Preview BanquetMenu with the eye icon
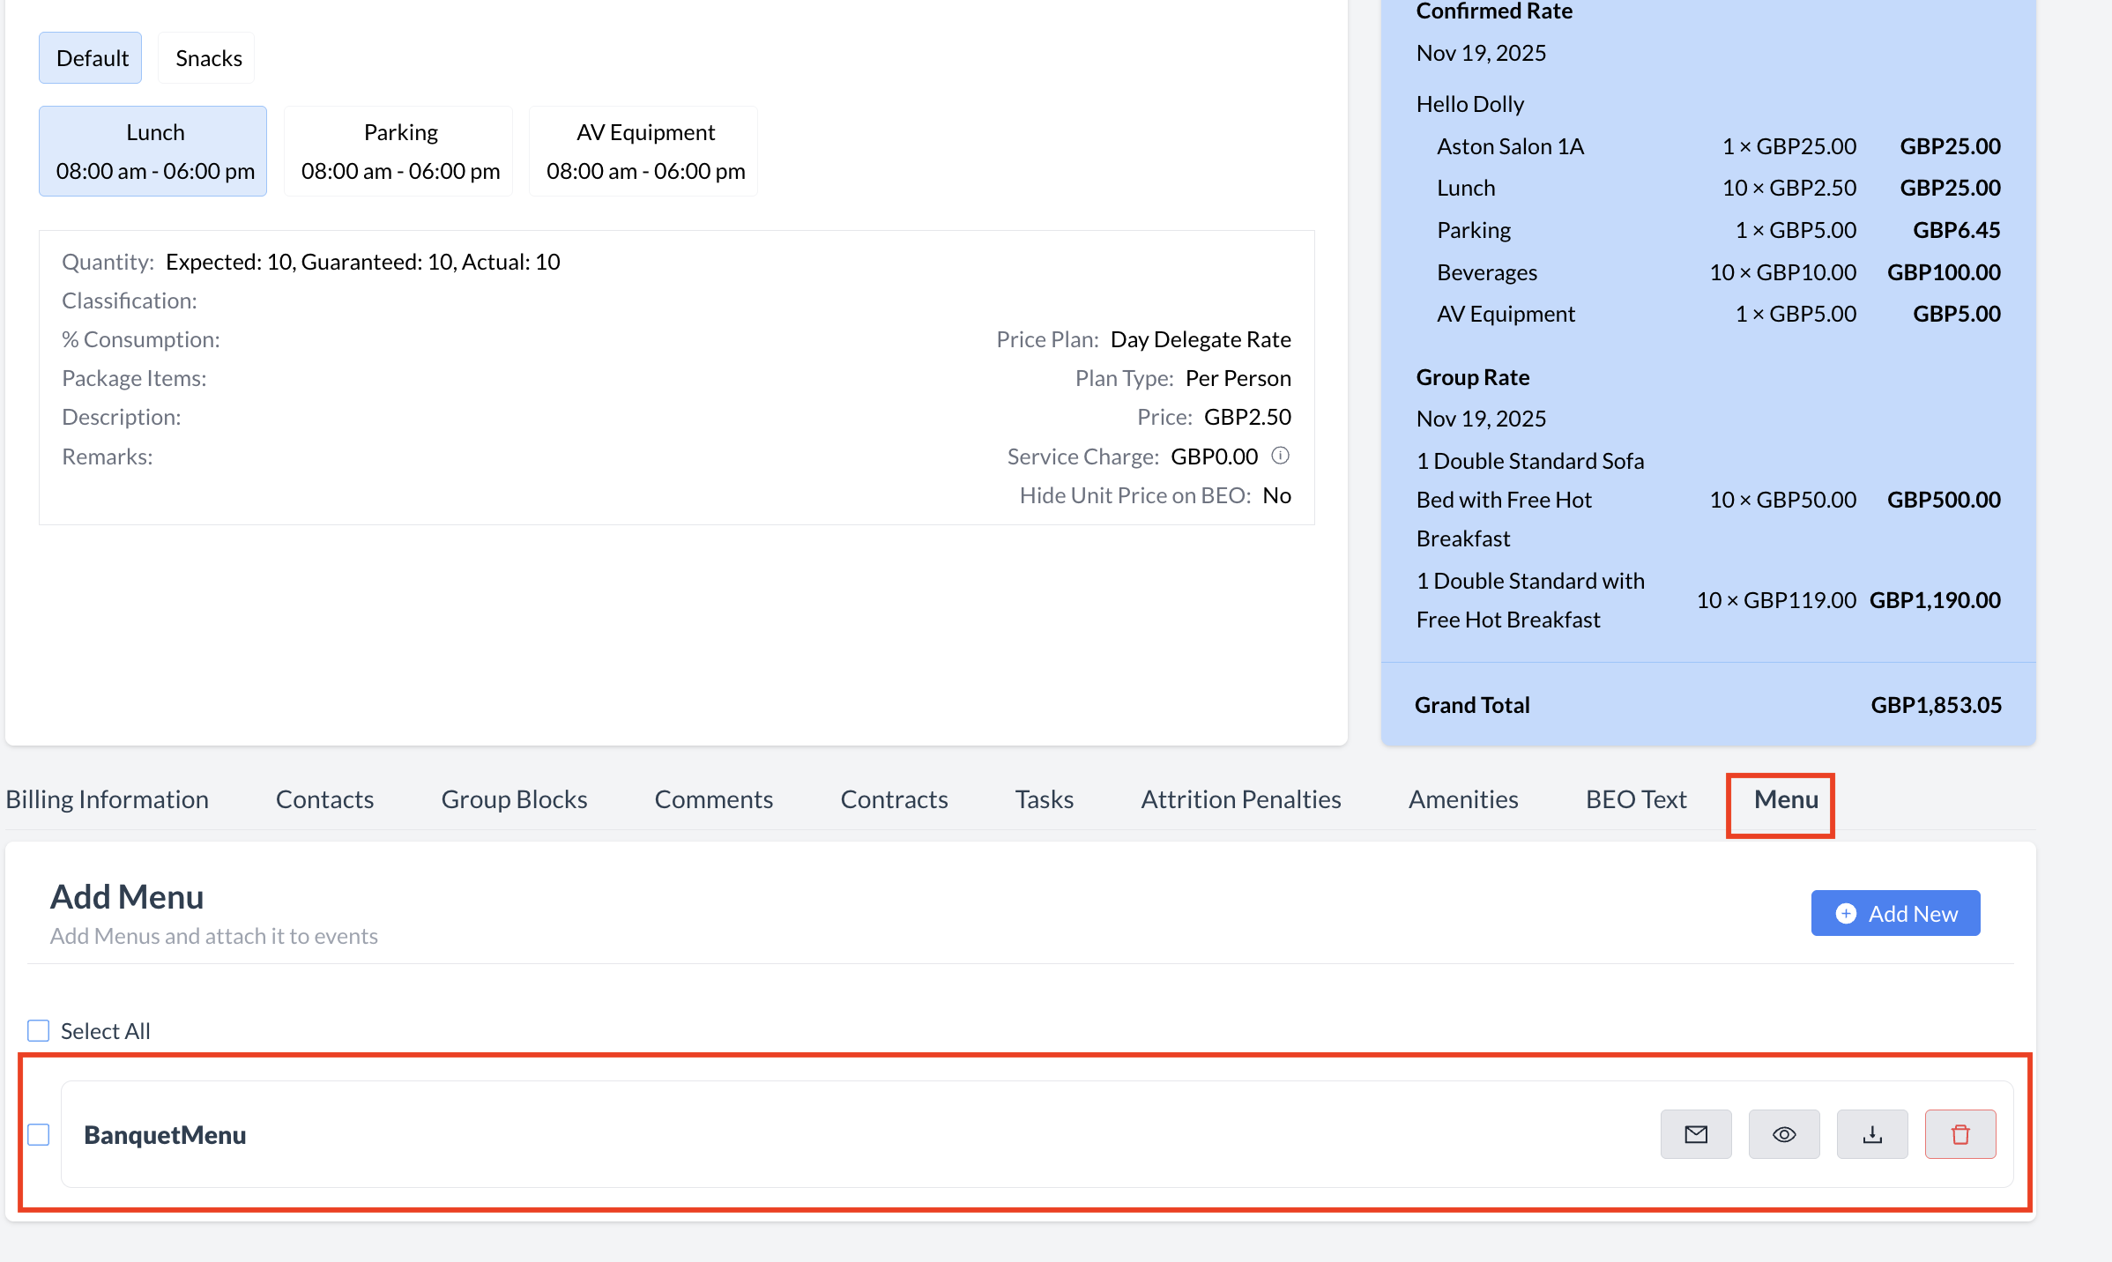 1783,1134
